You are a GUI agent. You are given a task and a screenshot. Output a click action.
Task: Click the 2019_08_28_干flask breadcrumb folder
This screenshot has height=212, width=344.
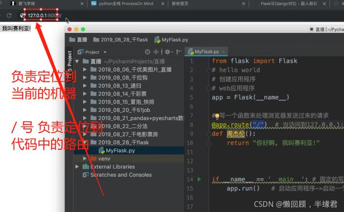120,40
